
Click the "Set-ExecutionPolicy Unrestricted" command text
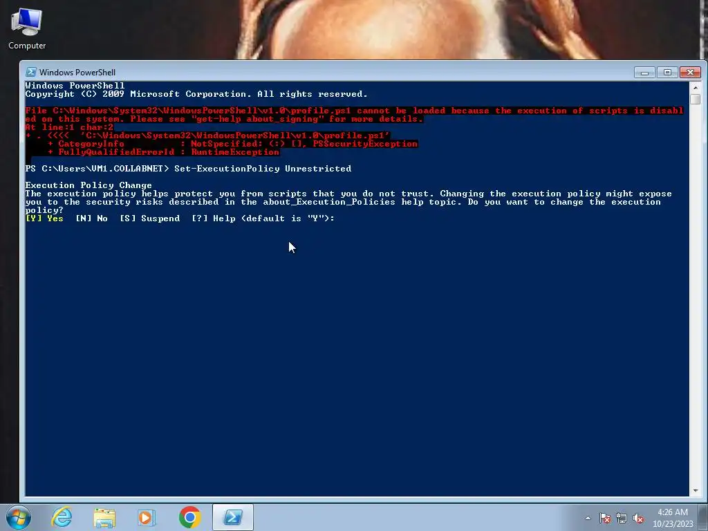pyautogui.click(x=263, y=169)
